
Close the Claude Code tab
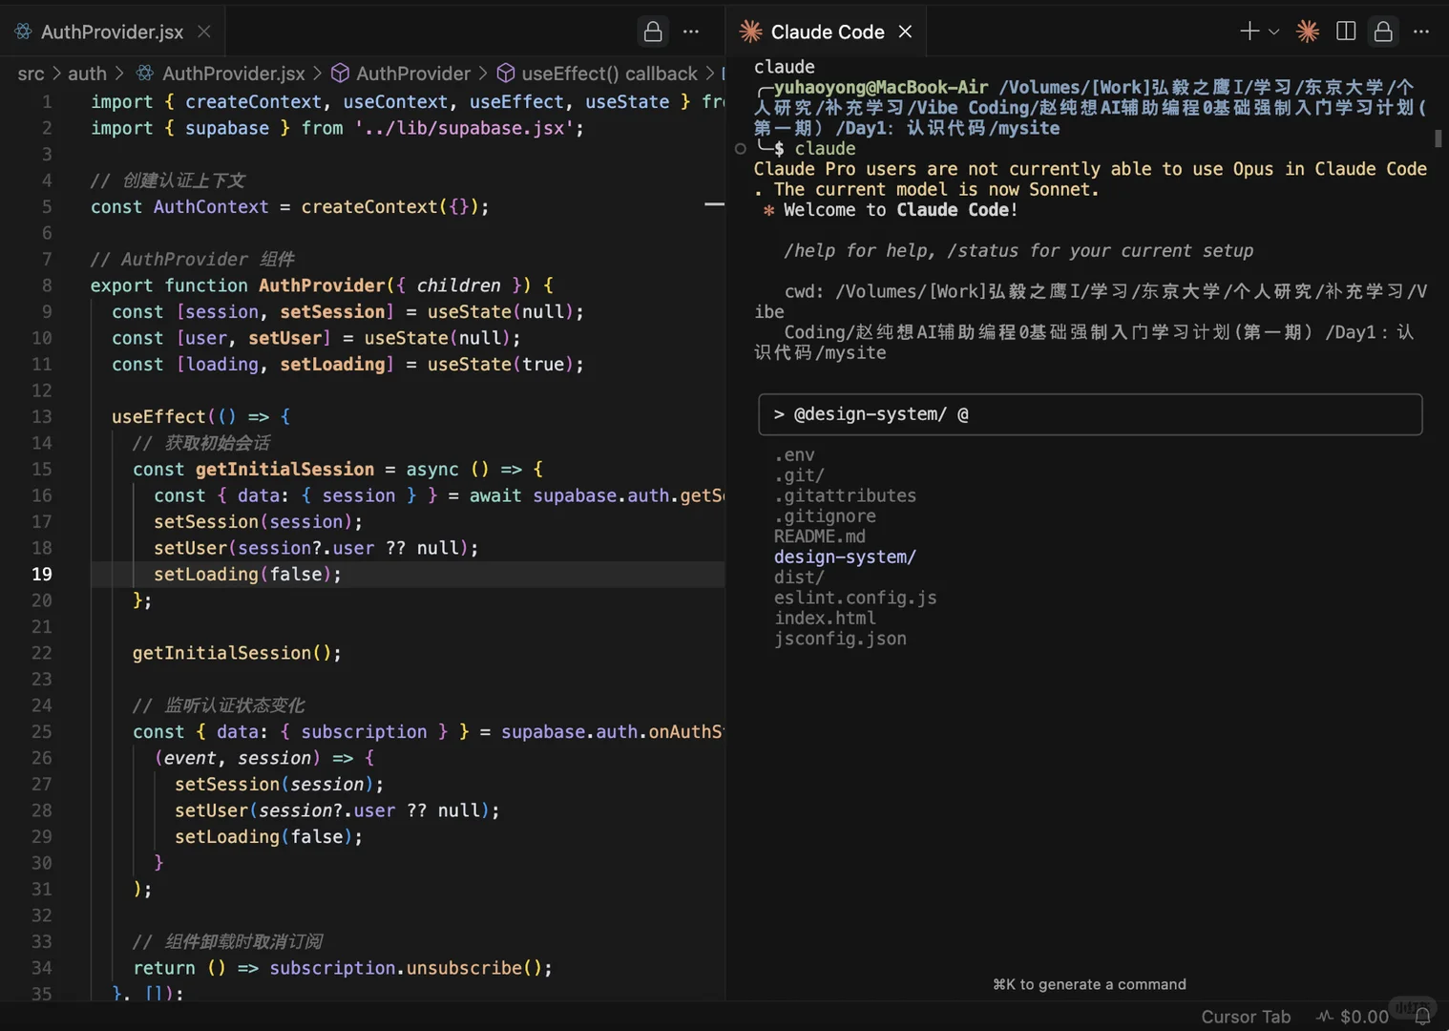(x=905, y=32)
